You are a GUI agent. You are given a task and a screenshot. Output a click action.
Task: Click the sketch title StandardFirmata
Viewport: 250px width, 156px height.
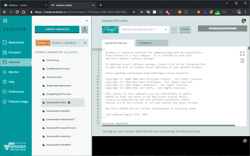pyautogui.click(x=114, y=21)
